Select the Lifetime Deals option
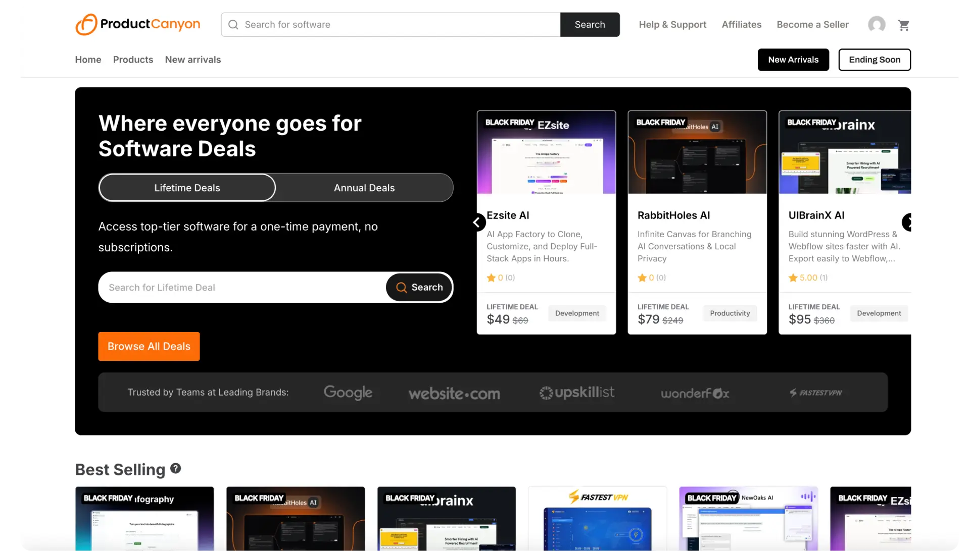 click(x=187, y=187)
